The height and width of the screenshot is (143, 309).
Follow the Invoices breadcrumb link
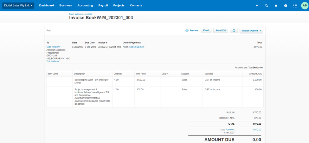click(88, 14)
